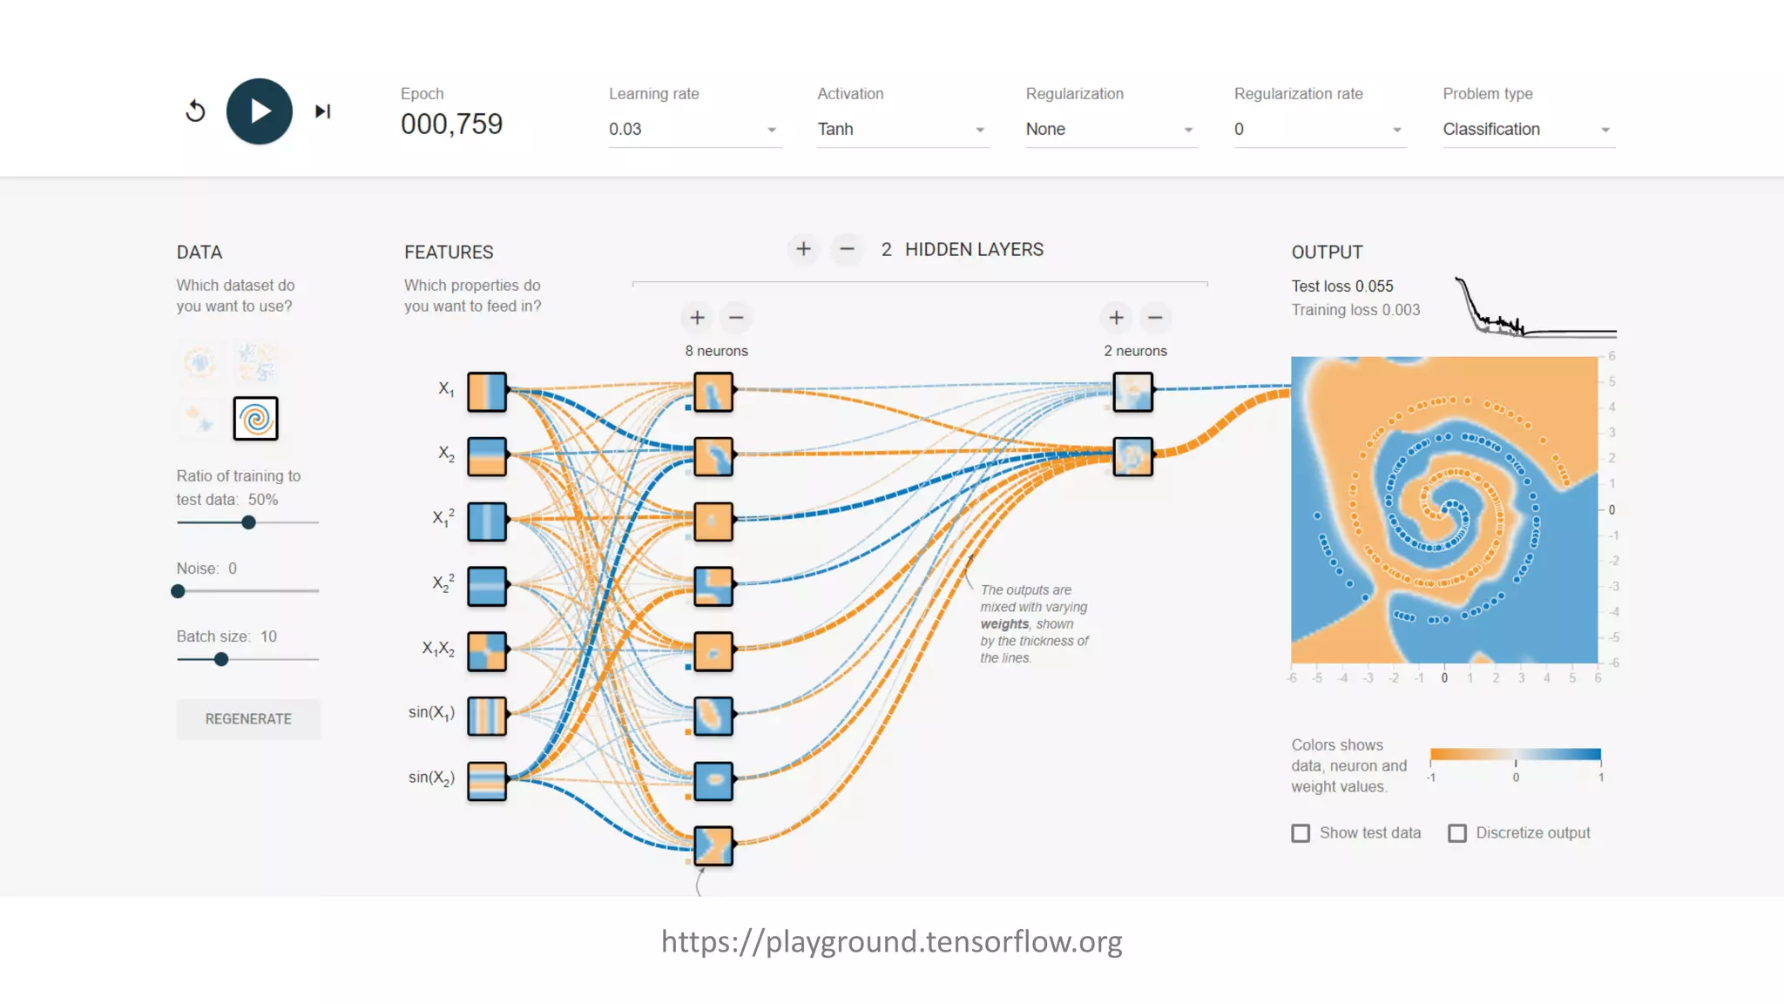The width and height of the screenshot is (1784, 1003).
Task: Open the Learning rate dropdown
Action: point(694,129)
